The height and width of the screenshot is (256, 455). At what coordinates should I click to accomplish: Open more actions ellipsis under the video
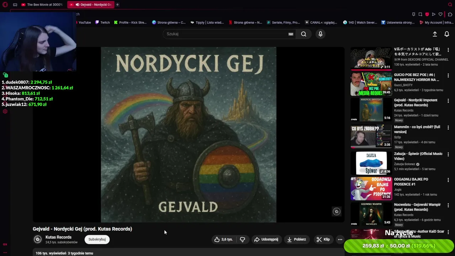coord(340,239)
